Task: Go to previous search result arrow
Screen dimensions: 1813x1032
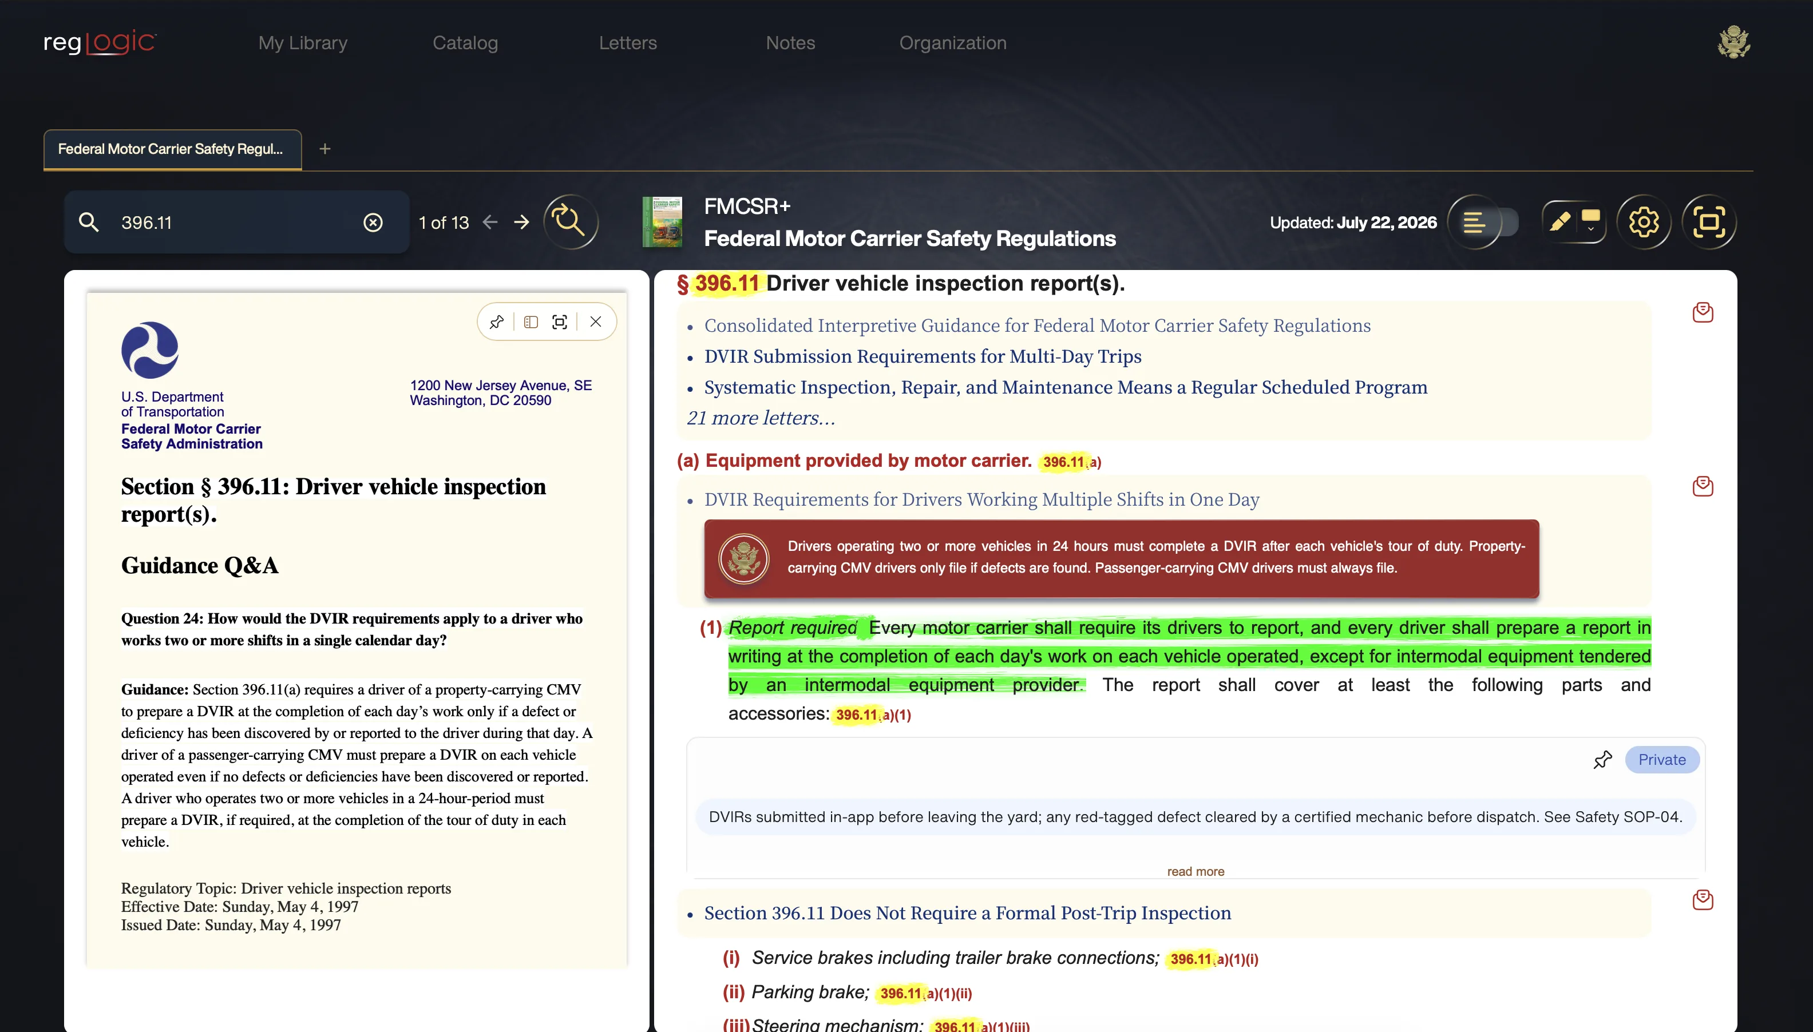Action: (x=490, y=222)
